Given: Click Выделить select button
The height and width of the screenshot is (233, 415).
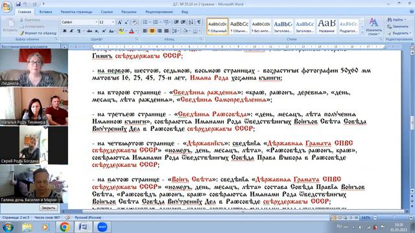Looking at the screenshot, I should point(399,33).
